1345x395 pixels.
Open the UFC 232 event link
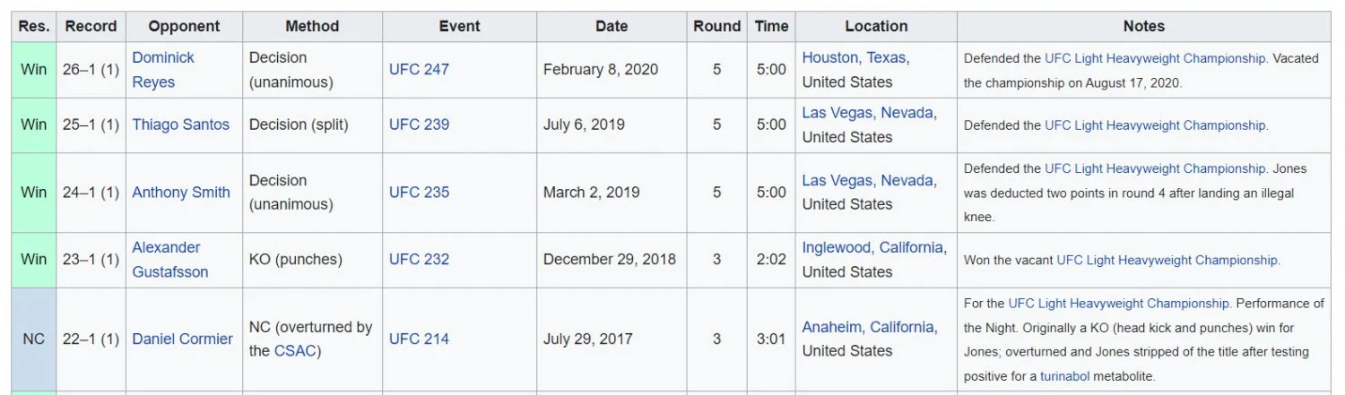(419, 259)
